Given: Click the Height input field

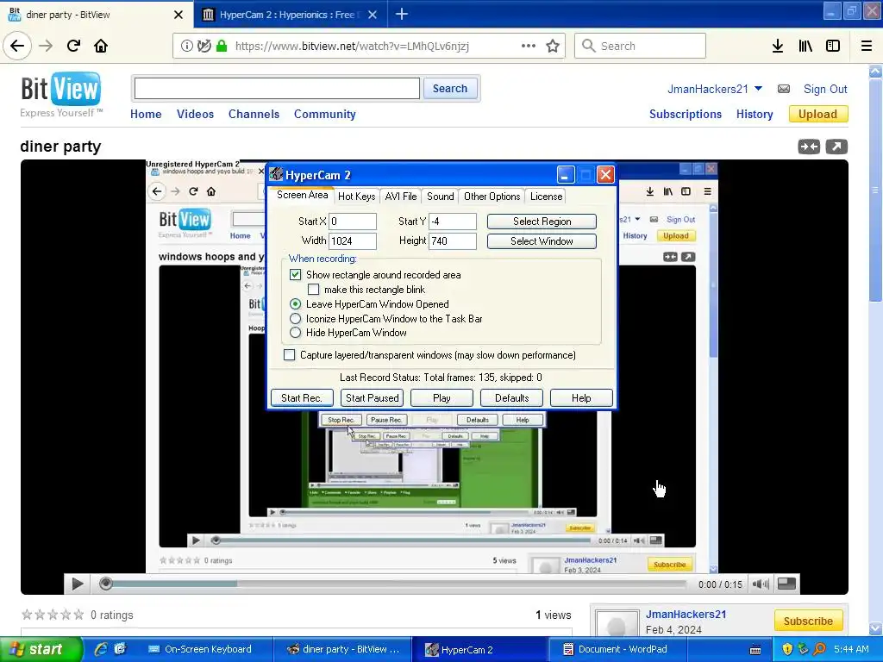Looking at the screenshot, I should (453, 241).
